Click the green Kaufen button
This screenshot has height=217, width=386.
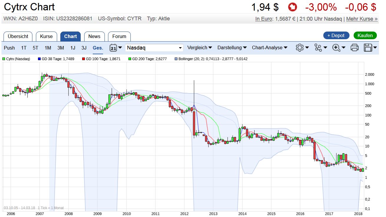coord(365,35)
